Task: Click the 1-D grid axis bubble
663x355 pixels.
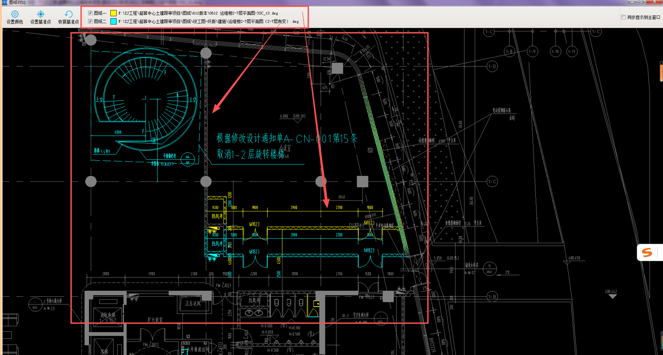Action: click(492, 67)
